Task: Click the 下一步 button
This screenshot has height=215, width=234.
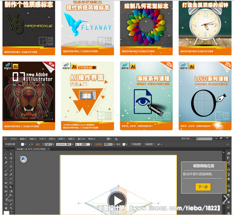Action: (203, 187)
